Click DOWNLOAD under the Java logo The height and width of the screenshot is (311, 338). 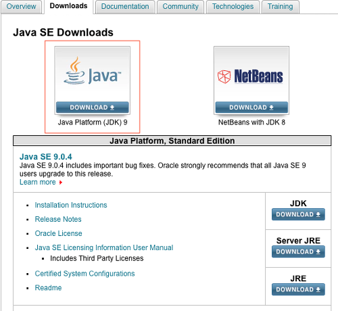pos(93,107)
